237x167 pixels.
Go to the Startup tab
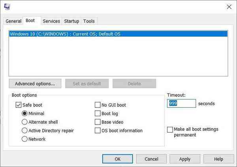[71, 21]
